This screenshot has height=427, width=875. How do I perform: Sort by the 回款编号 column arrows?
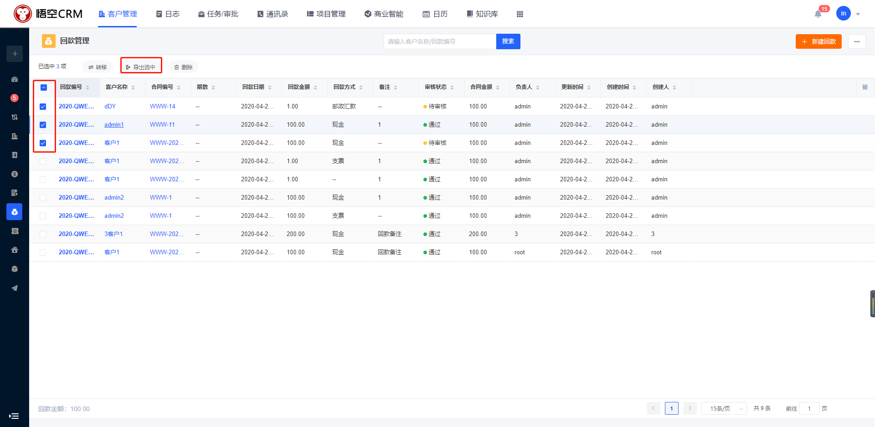[87, 87]
